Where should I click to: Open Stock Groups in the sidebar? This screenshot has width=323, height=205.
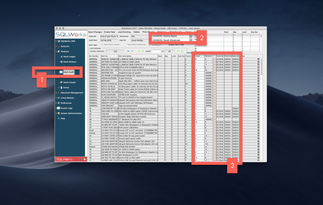pyautogui.click(x=70, y=83)
